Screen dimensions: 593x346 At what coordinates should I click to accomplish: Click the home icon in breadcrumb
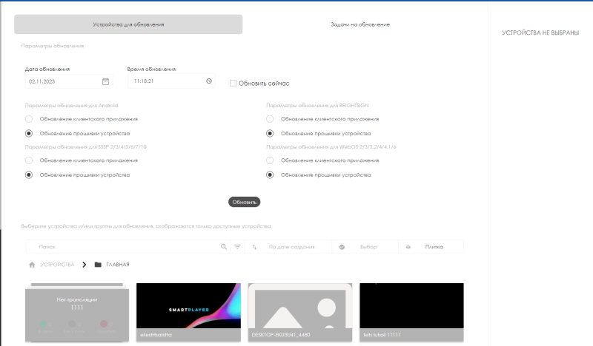pos(32,265)
